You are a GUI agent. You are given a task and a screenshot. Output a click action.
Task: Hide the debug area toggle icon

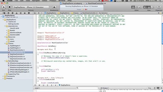(35, 85)
